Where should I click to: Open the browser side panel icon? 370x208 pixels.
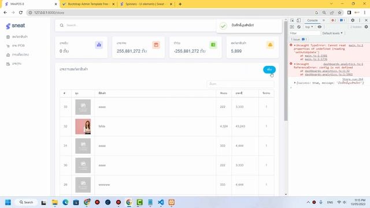coord(349,13)
